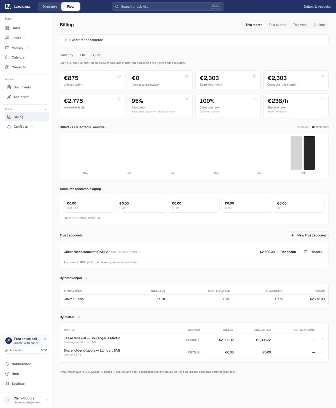336x408 pixels.
Task: Click the search magnifier icon
Action: click(x=117, y=6)
